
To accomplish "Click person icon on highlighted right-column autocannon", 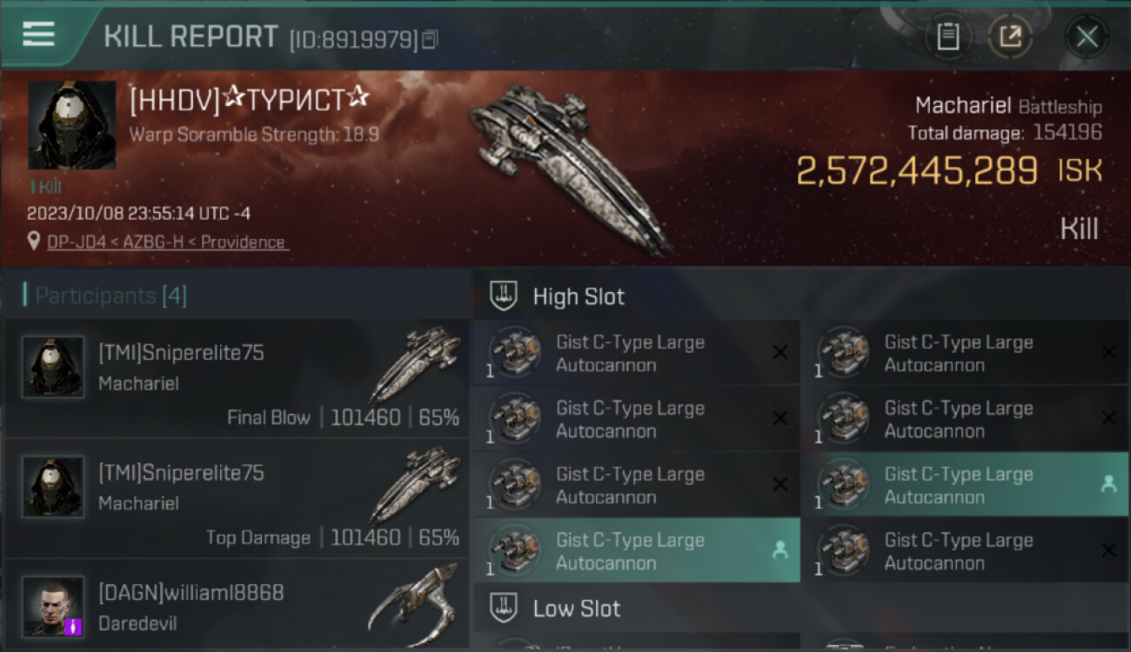I will [1108, 484].
